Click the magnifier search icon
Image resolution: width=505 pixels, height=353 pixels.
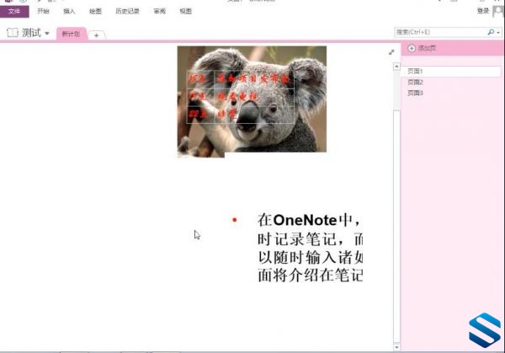pyautogui.click(x=491, y=32)
